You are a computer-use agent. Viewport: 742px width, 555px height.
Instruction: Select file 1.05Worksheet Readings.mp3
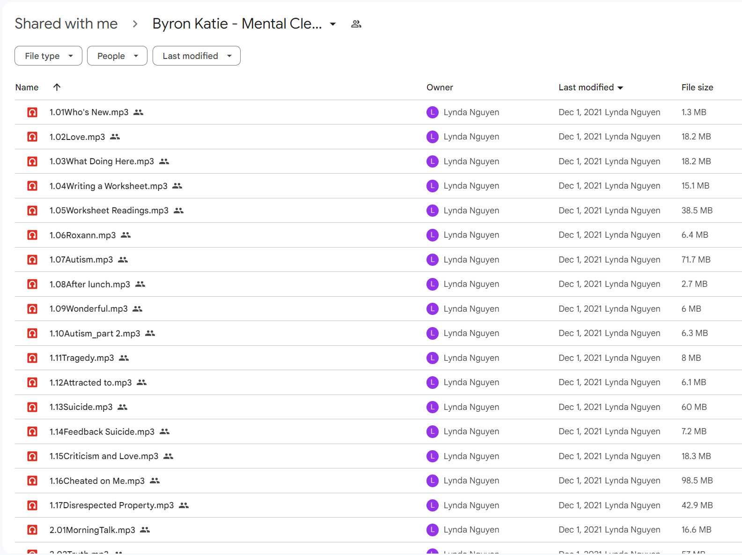tap(109, 211)
